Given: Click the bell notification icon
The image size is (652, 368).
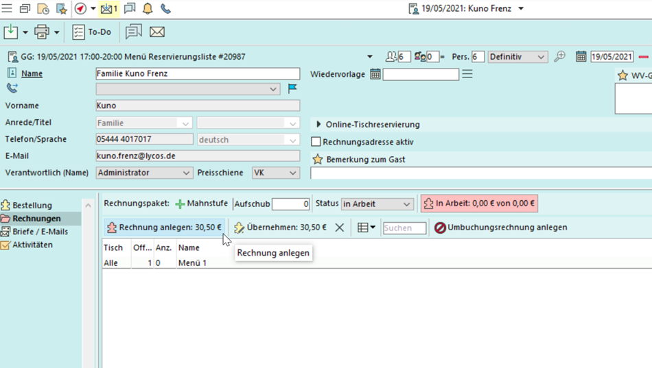Looking at the screenshot, I should (148, 9).
